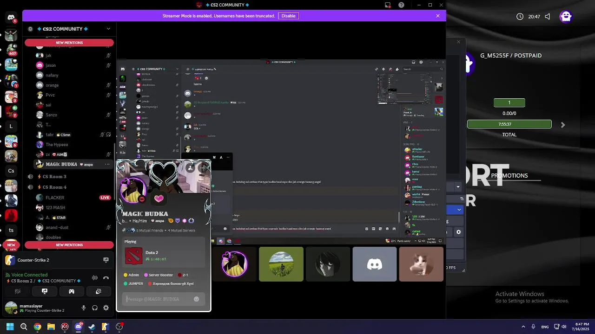This screenshot has height=334, width=595.
Task: Toggle noise suppression waveform icon
Action: [x=95, y=278]
